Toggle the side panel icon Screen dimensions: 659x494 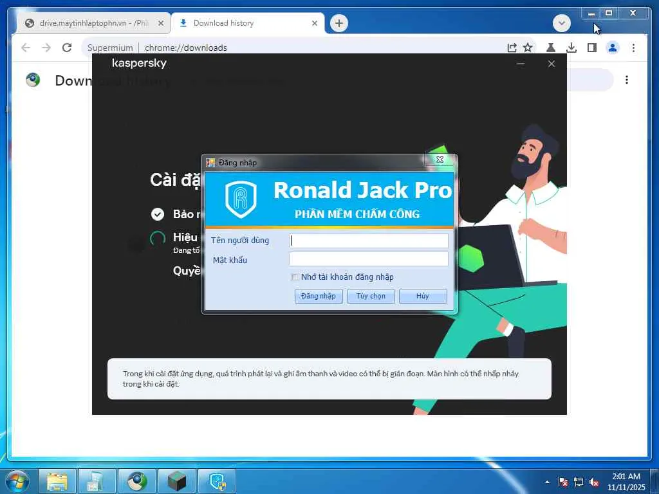point(592,48)
